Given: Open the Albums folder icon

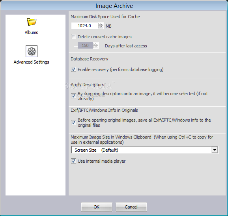Looking at the screenshot, I should 32,22.
